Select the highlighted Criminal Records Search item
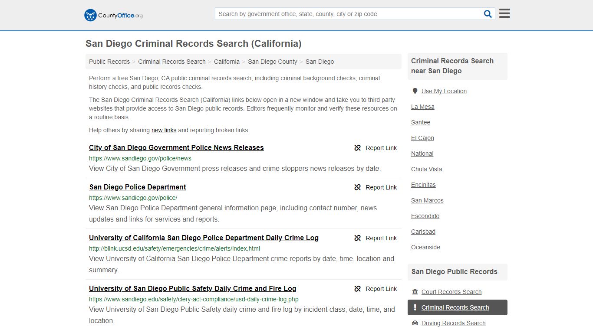Image resolution: width=593 pixels, height=333 pixels. click(x=457, y=307)
